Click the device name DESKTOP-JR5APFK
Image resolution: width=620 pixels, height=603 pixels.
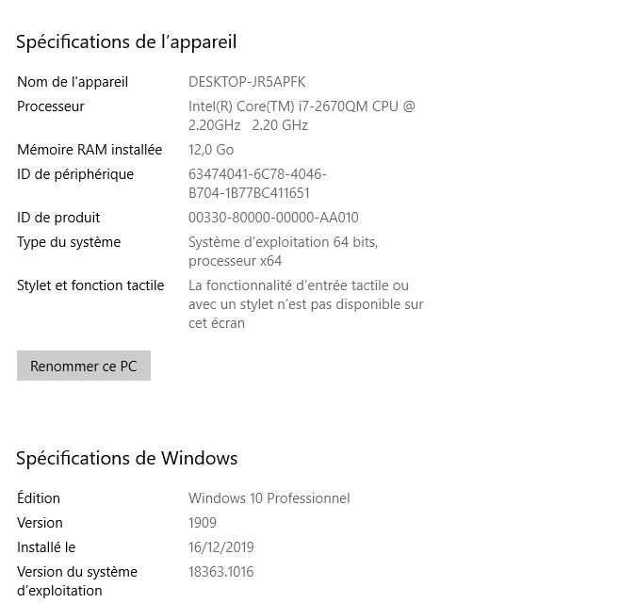point(247,82)
